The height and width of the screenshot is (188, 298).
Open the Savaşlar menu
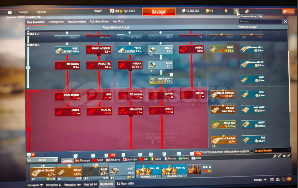pos(24,12)
